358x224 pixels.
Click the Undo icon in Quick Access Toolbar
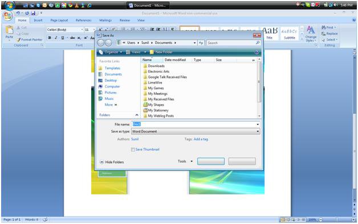click(18, 13)
